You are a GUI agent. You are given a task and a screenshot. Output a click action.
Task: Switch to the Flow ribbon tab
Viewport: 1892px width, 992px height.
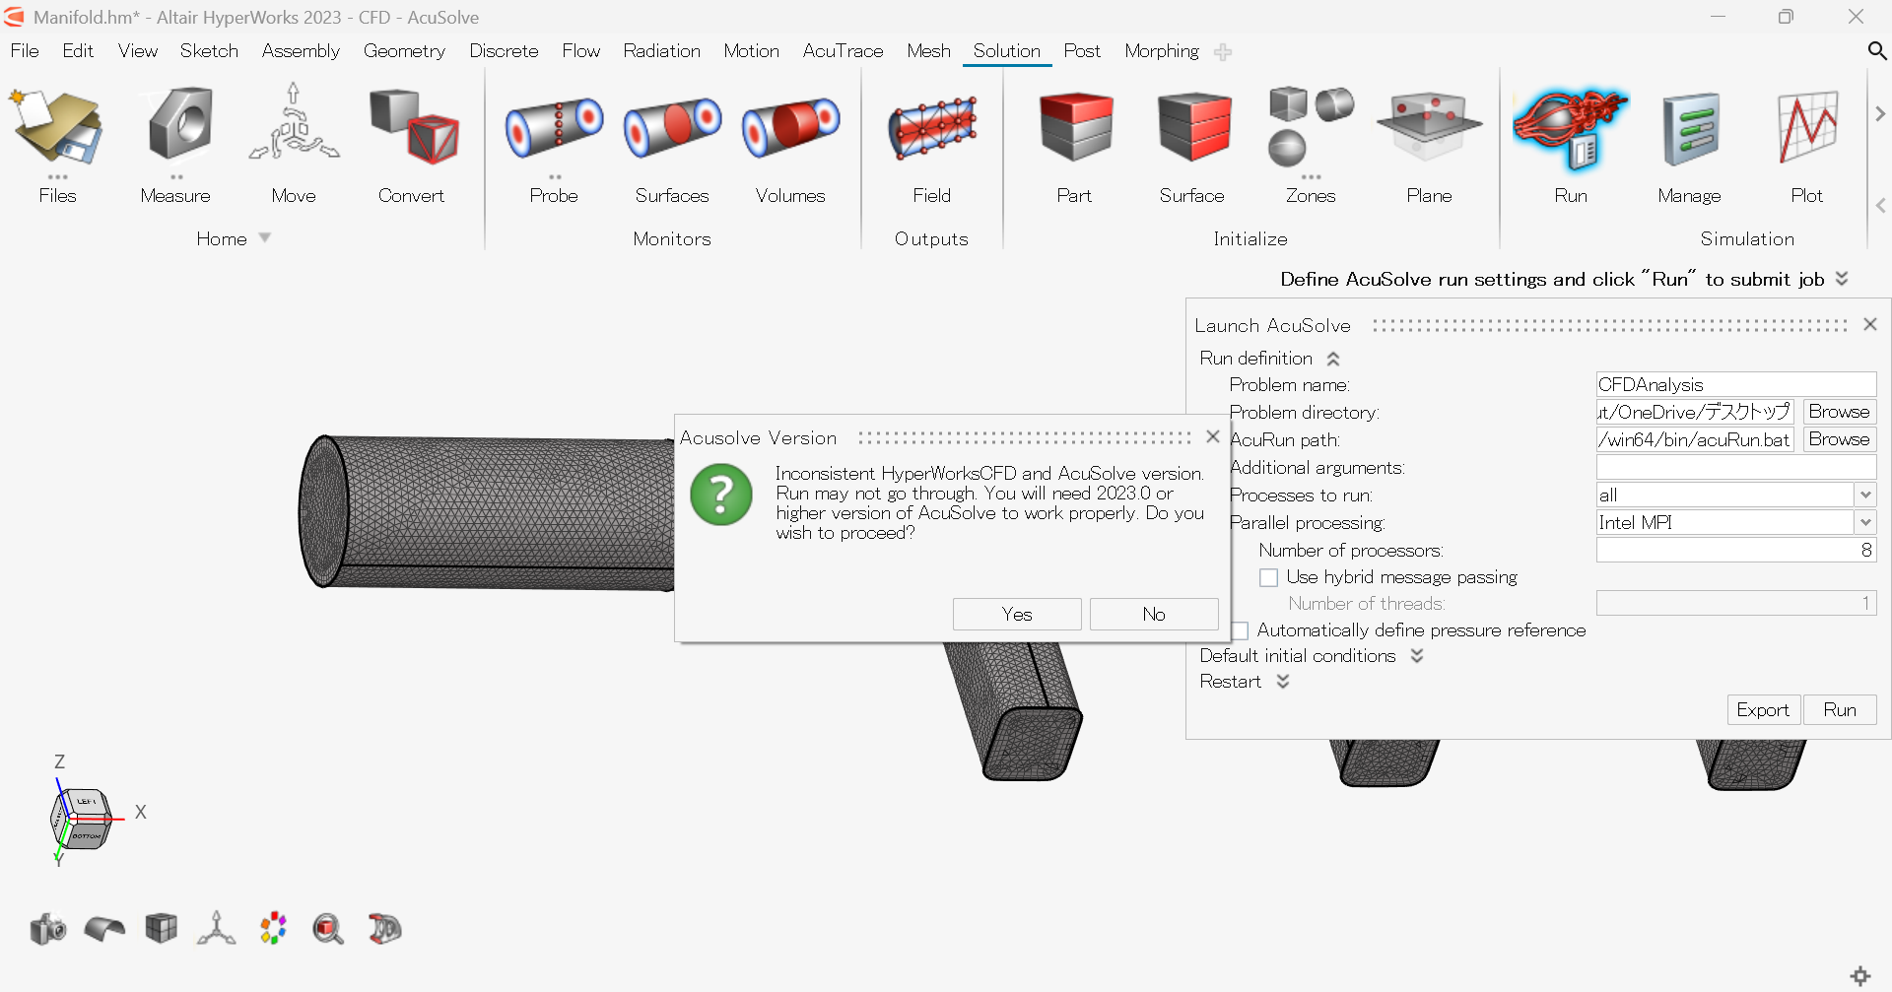pyautogui.click(x=580, y=51)
